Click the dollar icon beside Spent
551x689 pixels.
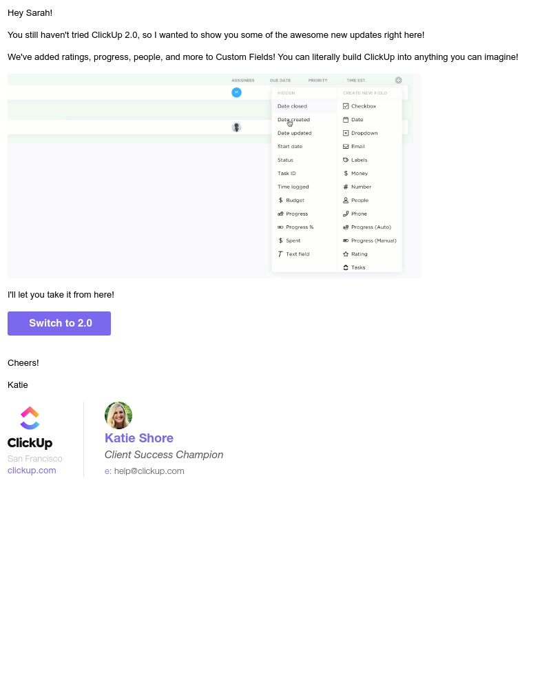click(x=280, y=240)
